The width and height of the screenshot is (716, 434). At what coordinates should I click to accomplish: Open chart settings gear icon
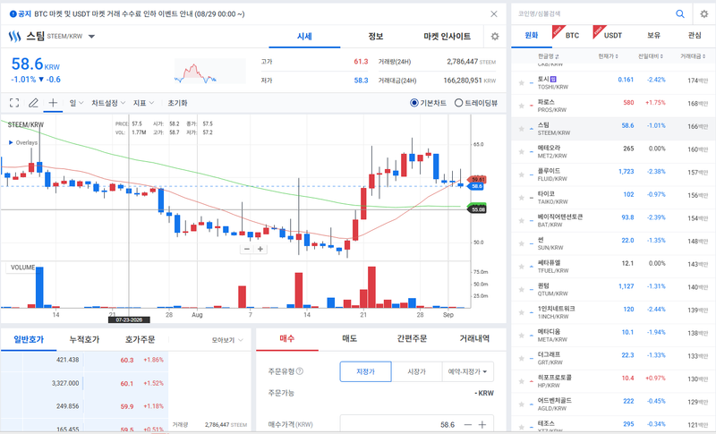coord(495,37)
